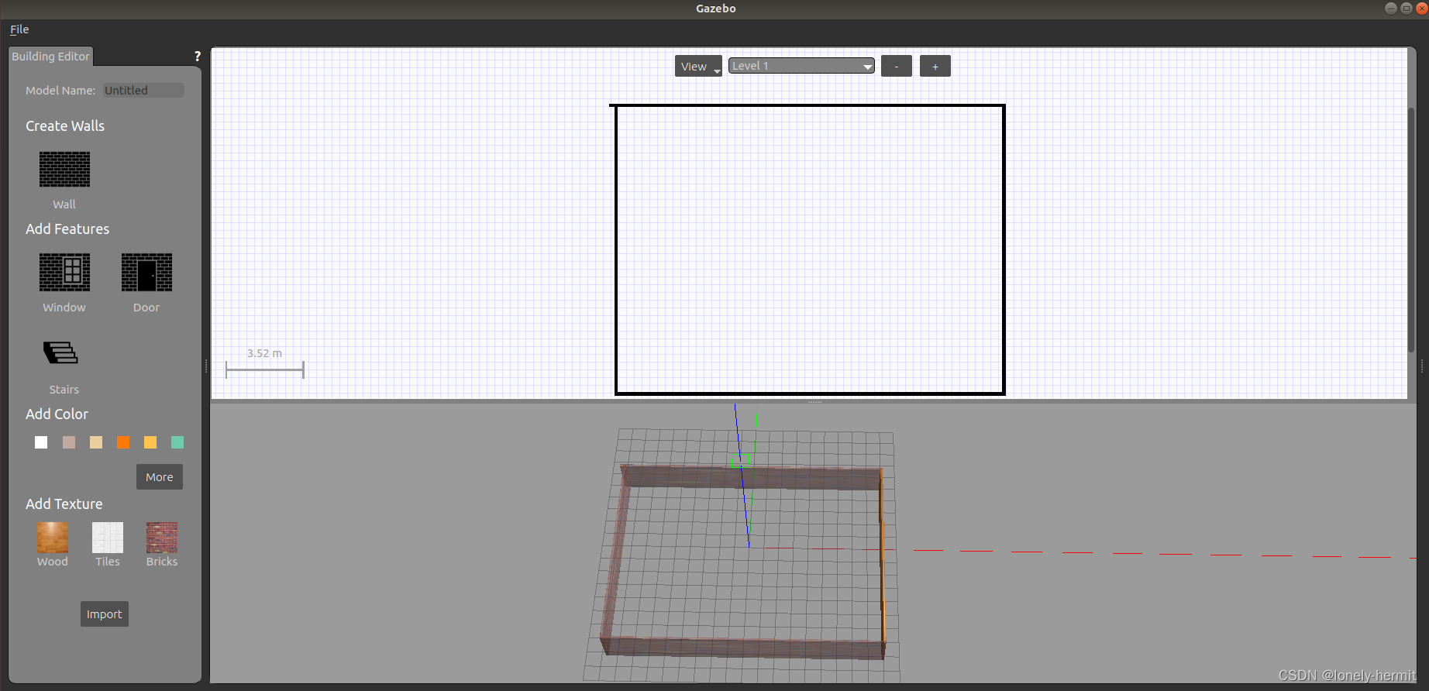
Task: Select the dusty pink color swatch
Action: coord(69,442)
